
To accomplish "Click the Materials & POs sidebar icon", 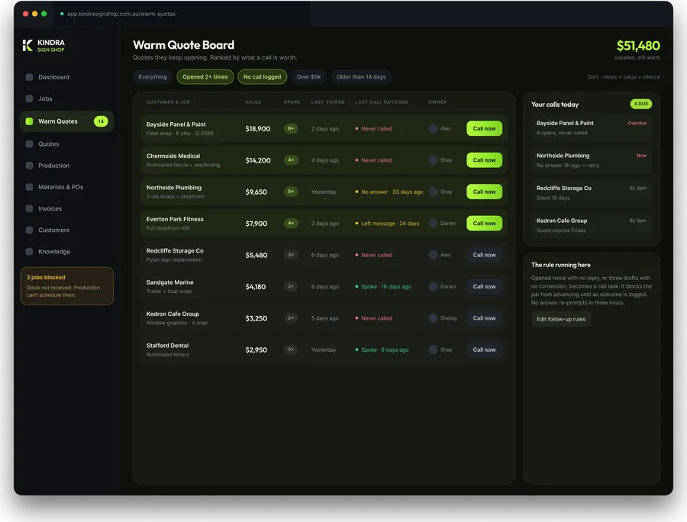I will 29,187.
